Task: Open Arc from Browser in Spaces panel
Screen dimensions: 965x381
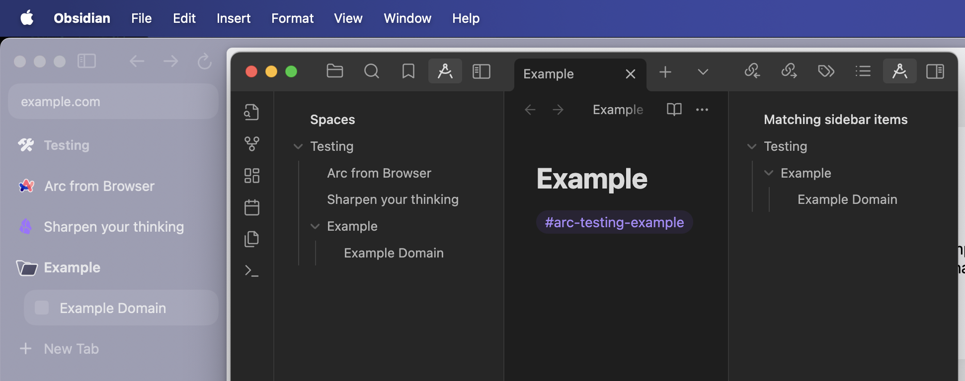Action: pyautogui.click(x=379, y=173)
